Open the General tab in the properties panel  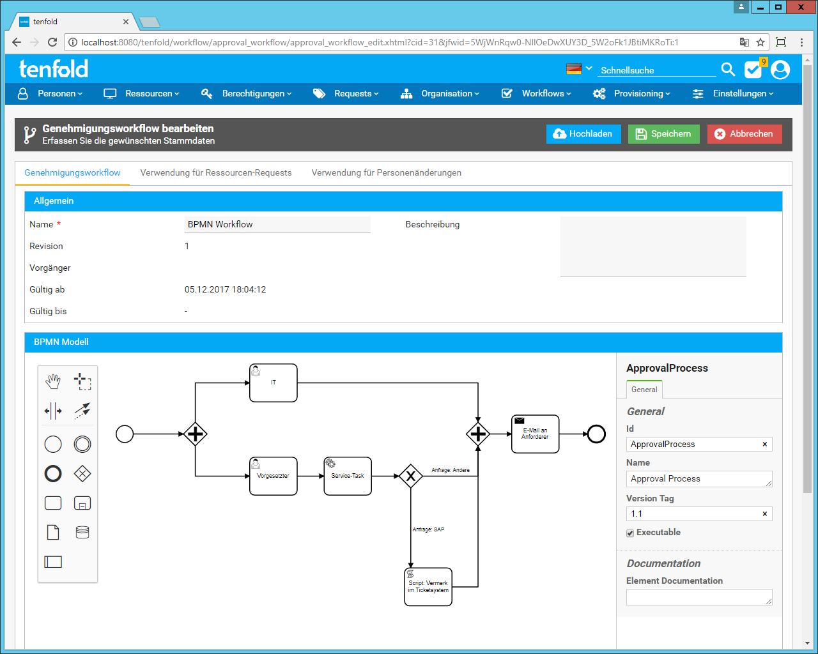644,389
